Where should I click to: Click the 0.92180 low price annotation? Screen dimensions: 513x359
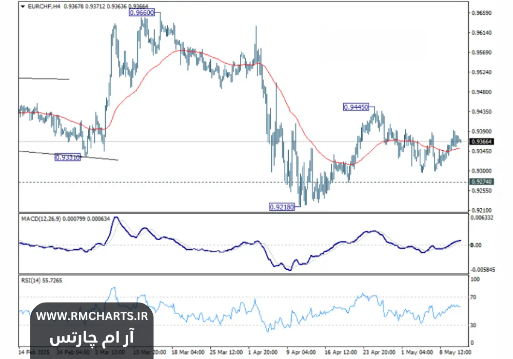[x=282, y=207]
